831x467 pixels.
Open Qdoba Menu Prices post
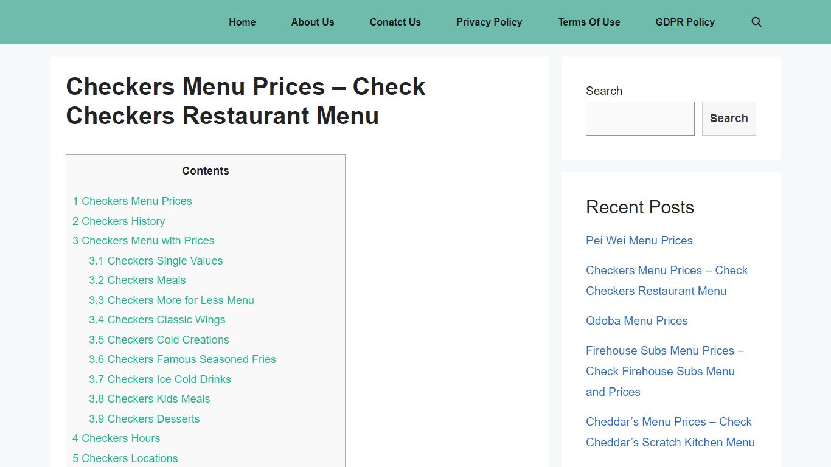point(637,320)
